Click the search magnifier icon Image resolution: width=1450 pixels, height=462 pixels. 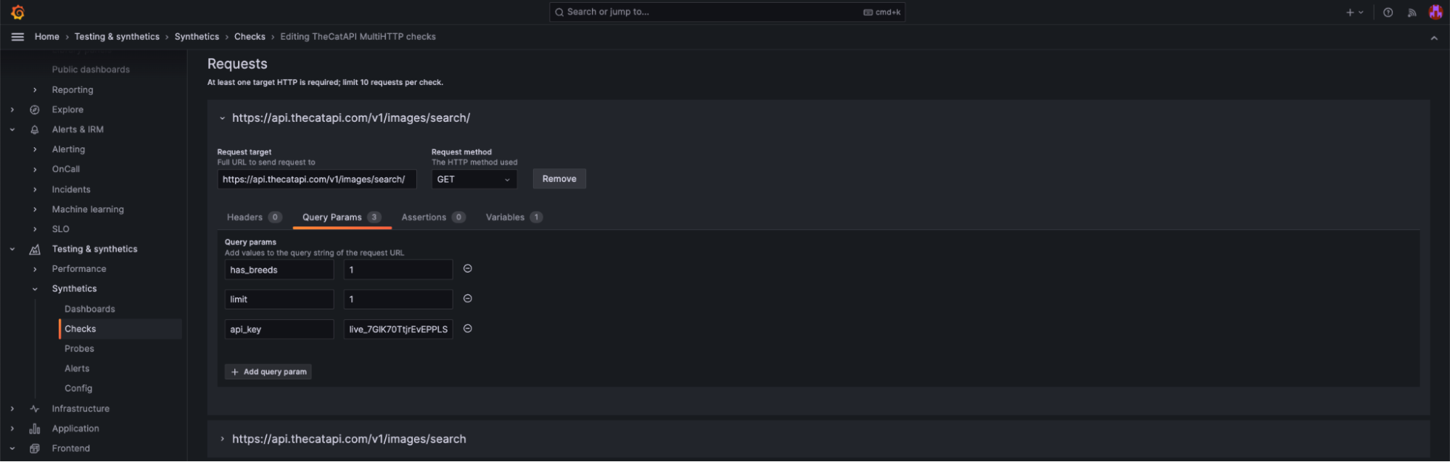click(559, 12)
